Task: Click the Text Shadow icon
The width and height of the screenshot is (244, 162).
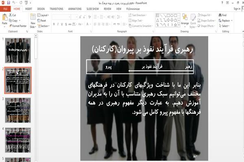Action: pyautogui.click(x=66, y=24)
